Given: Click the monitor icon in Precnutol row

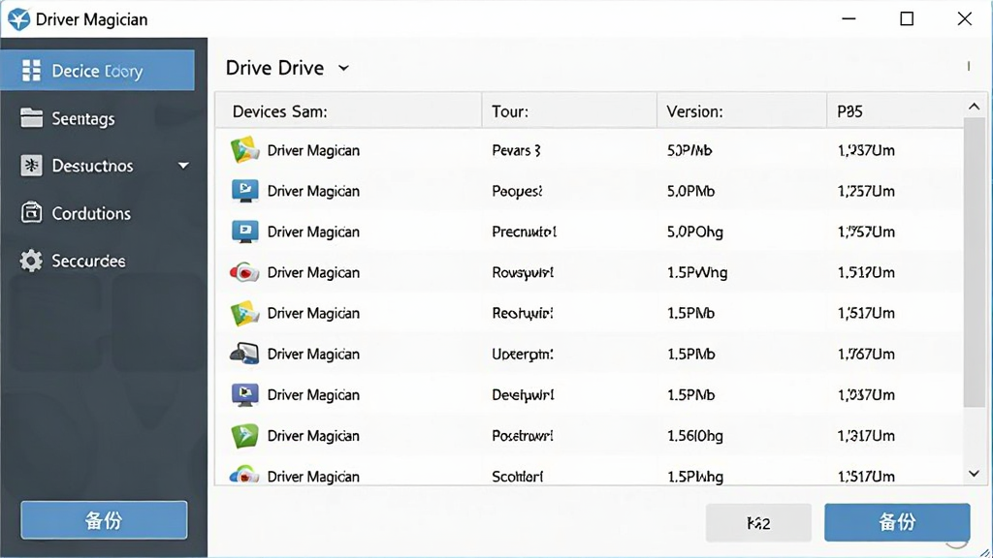Looking at the screenshot, I should click(x=244, y=232).
